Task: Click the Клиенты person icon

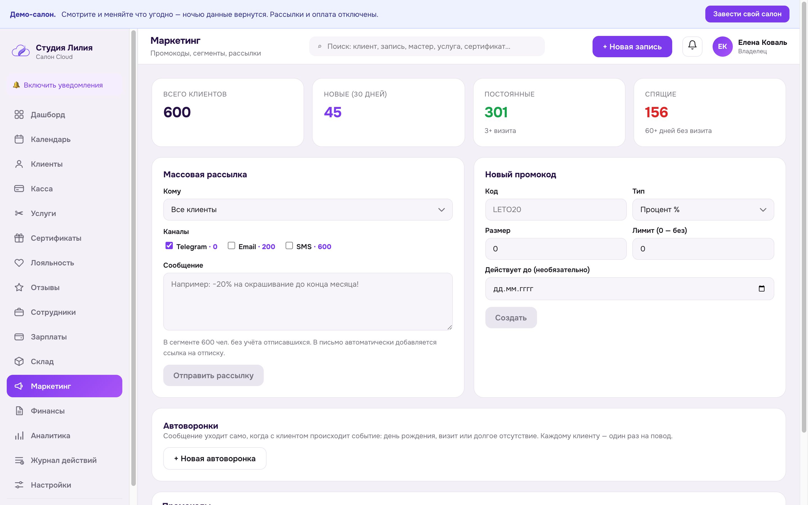Action: click(x=19, y=164)
